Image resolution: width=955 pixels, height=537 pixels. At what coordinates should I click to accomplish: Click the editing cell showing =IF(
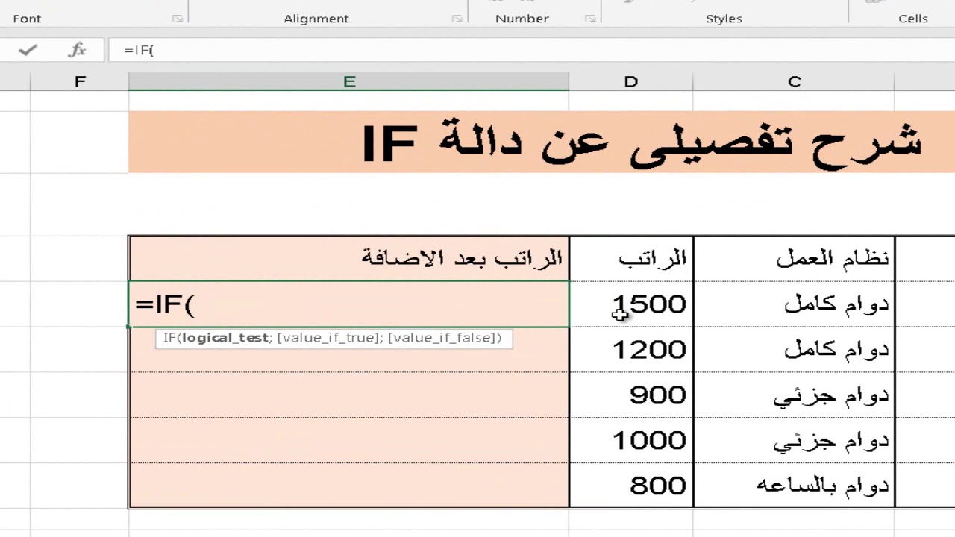(349, 304)
